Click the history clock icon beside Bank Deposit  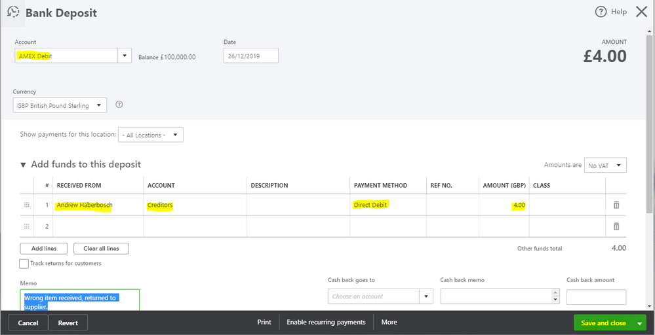coord(13,12)
